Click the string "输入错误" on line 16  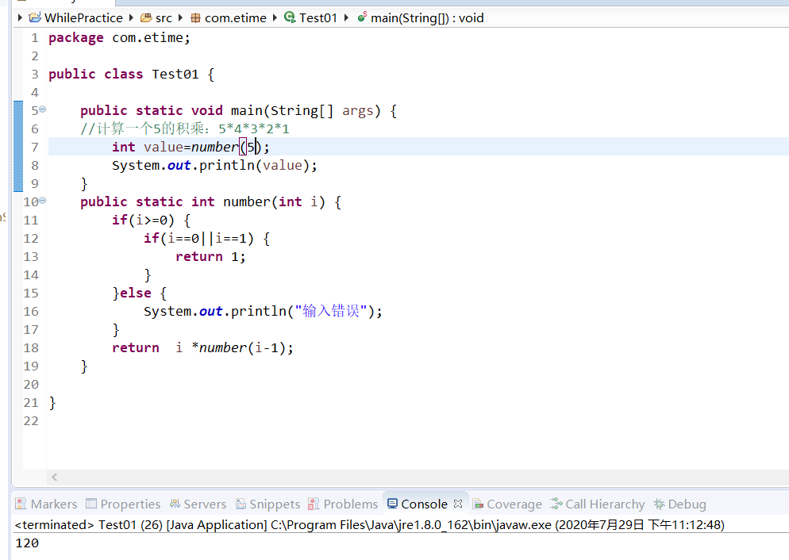pos(331,311)
